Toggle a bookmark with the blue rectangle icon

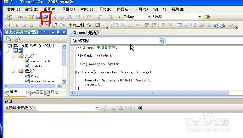coord(179,25)
